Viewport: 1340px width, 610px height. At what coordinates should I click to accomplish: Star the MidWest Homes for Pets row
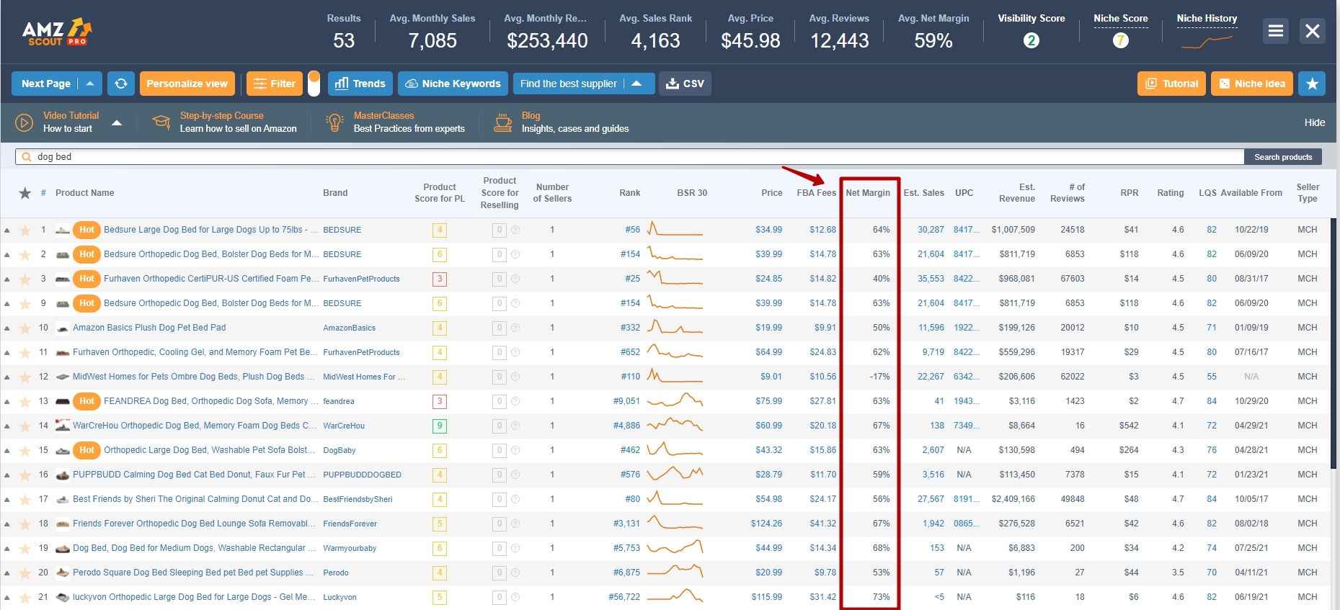(25, 377)
